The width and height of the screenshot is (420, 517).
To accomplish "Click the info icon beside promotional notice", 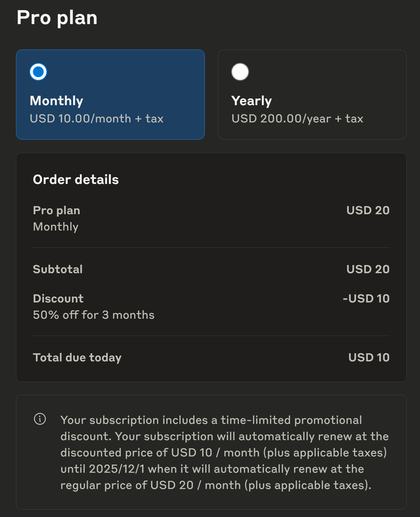I will click(x=40, y=419).
